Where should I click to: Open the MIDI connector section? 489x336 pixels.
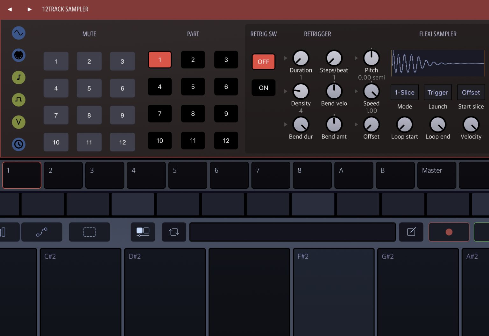pos(19,55)
